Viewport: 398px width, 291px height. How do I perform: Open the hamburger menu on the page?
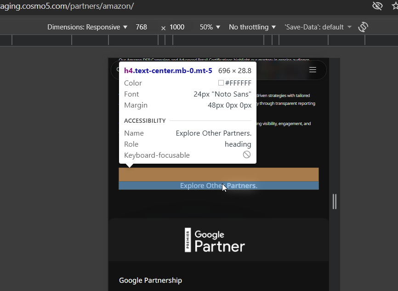[x=313, y=69]
